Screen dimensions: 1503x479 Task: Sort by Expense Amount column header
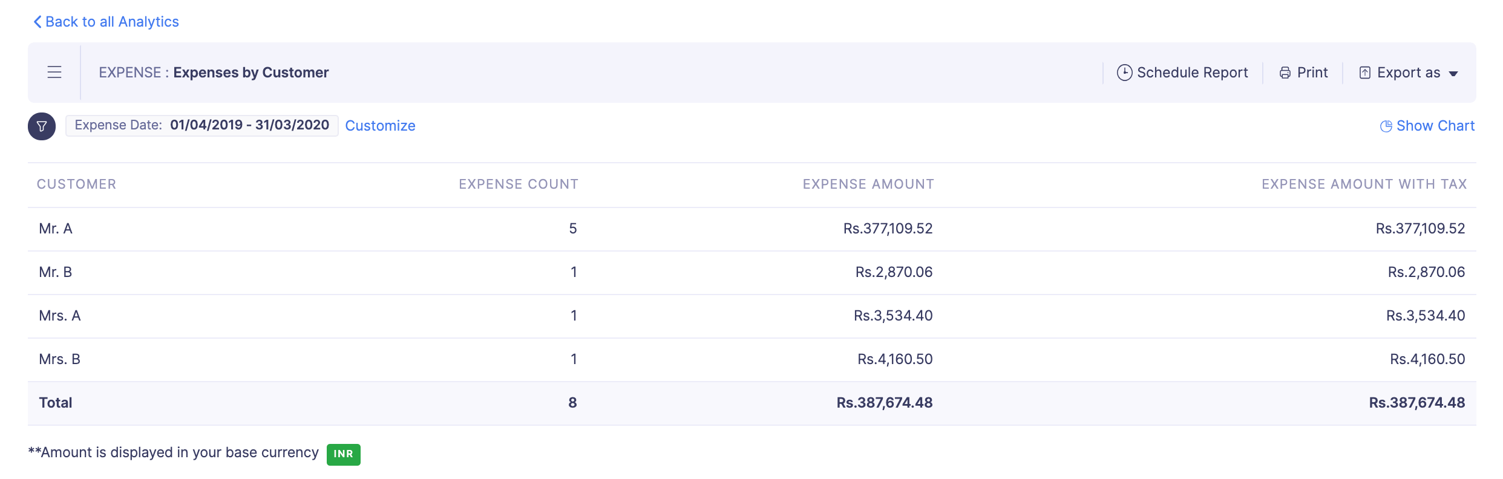tap(868, 184)
